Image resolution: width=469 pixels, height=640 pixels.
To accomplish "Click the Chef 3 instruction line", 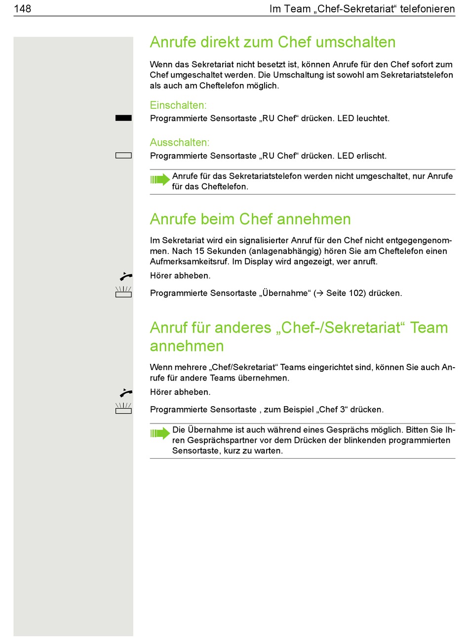I will point(267,409).
